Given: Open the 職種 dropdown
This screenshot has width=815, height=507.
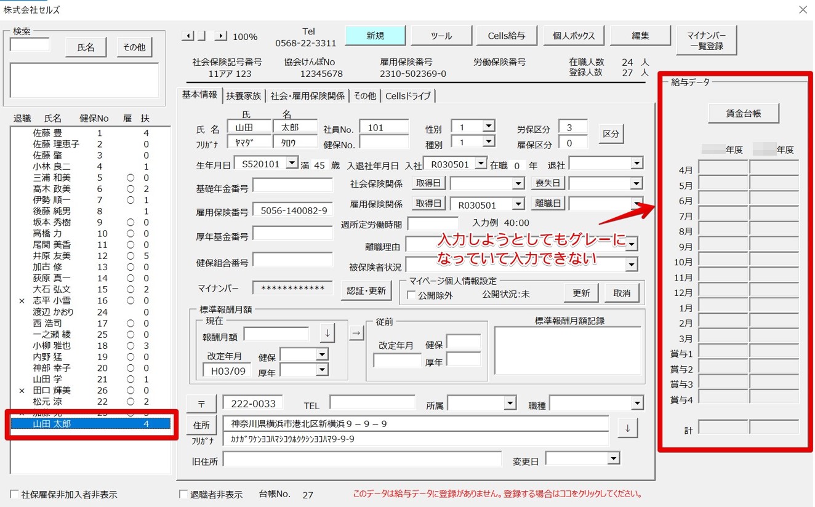Looking at the screenshot, I should click(637, 403).
